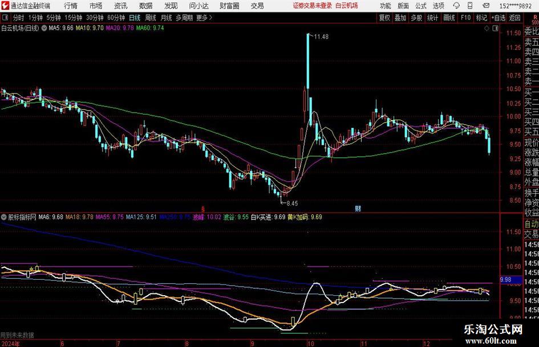Viewport: 539px width, 347px height.
Task: Click the account number 152****9892
Action: coord(515,6)
